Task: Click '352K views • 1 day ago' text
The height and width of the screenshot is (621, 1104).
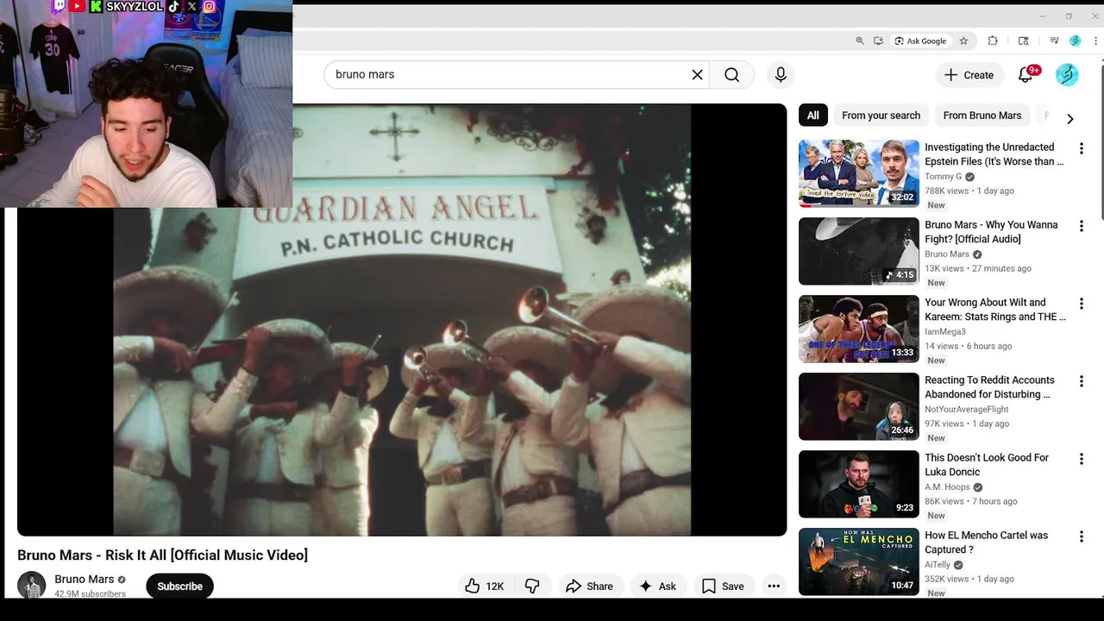Action: [x=969, y=579]
